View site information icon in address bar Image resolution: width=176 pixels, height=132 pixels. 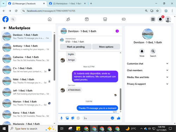pos(24,11)
